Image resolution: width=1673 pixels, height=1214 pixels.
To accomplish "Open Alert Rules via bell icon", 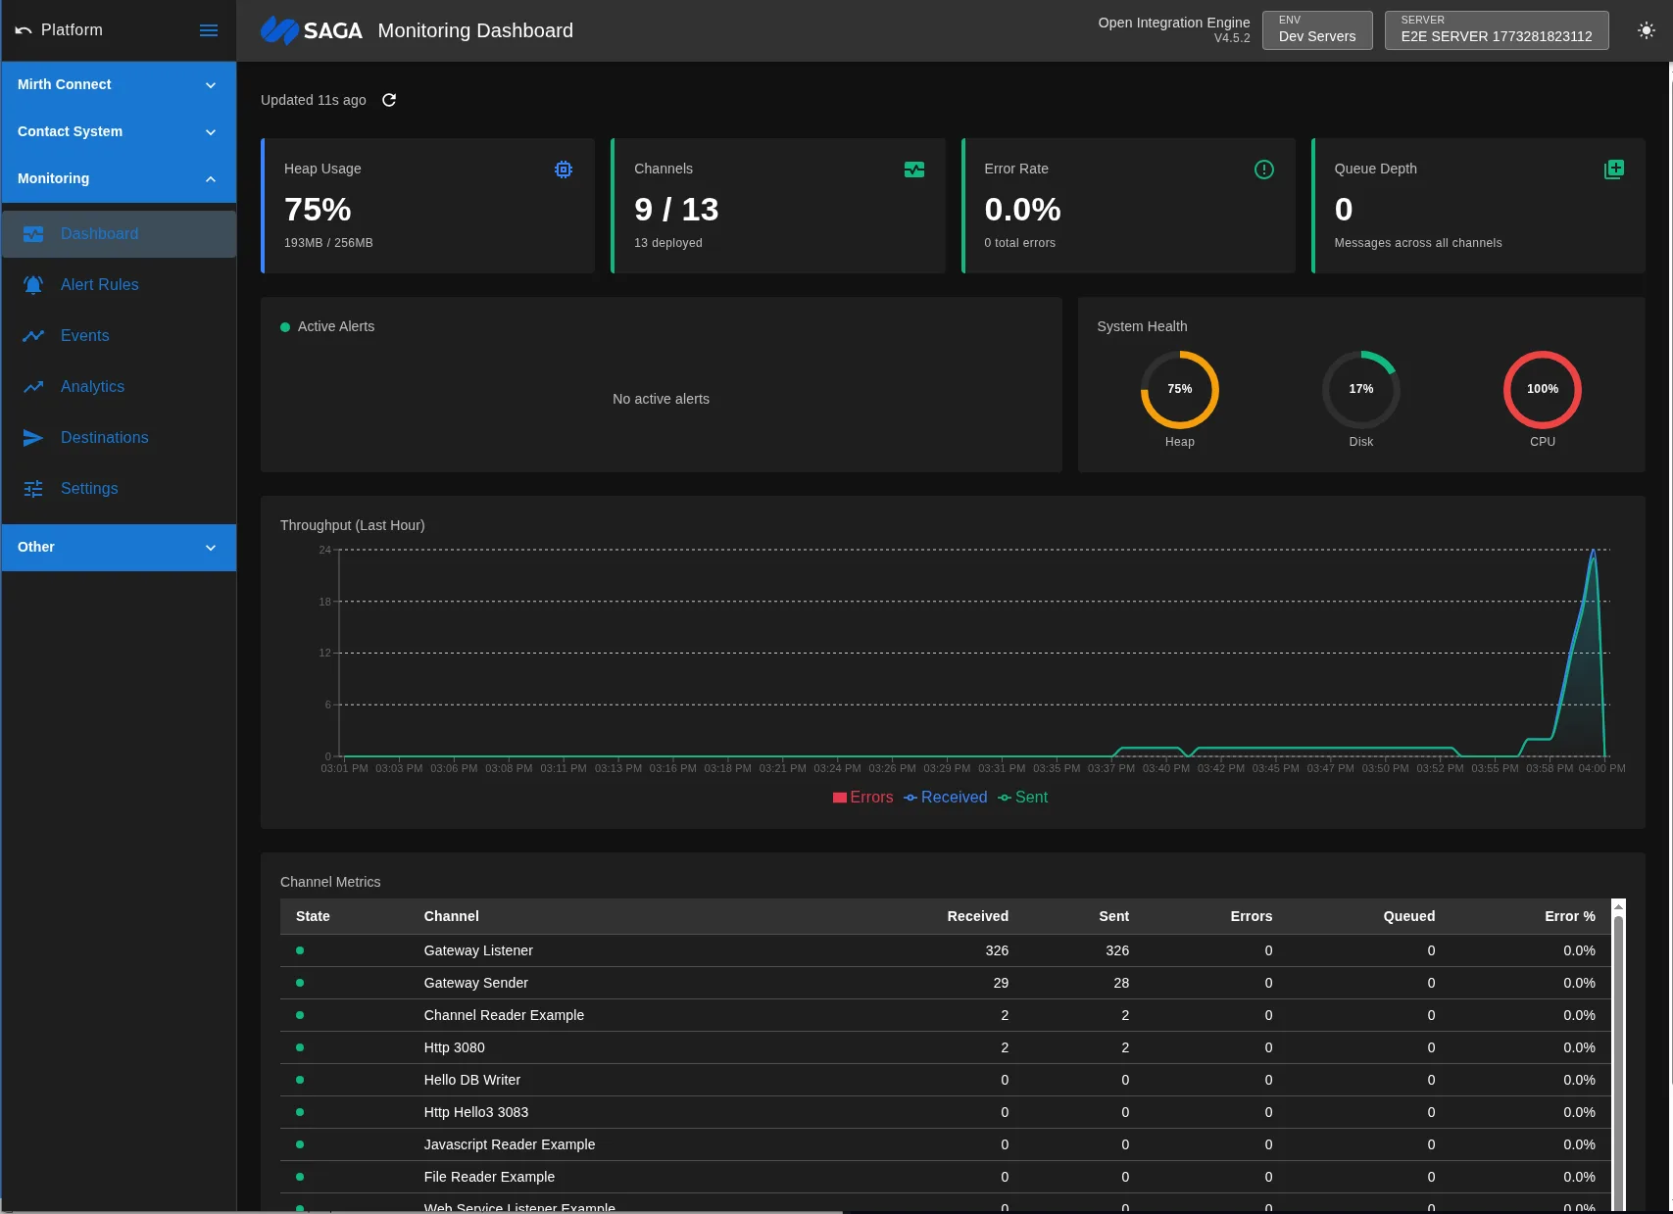I will tap(33, 284).
